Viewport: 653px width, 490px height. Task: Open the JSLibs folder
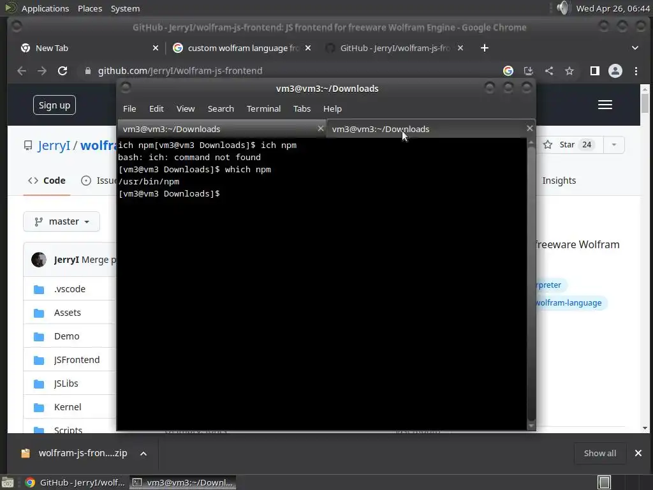click(66, 383)
